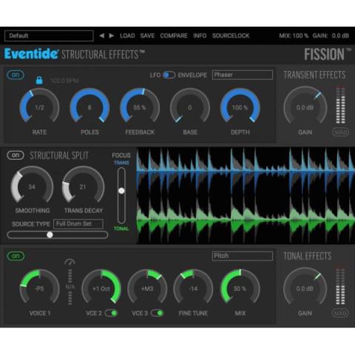The height and width of the screenshot is (355, 355).
Task: Click the Rate knob
Action: (39, 106)
